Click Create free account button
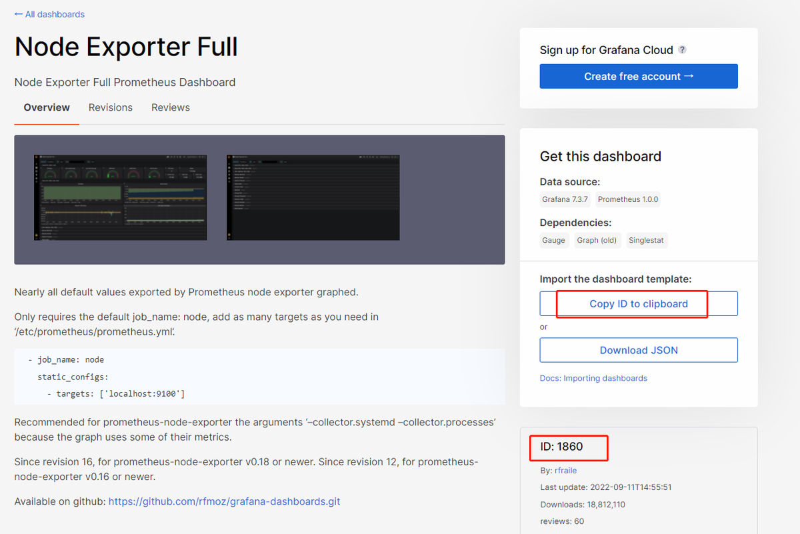Image resolution: width=800 pixels, height=534 pixels. pos(639,76)
